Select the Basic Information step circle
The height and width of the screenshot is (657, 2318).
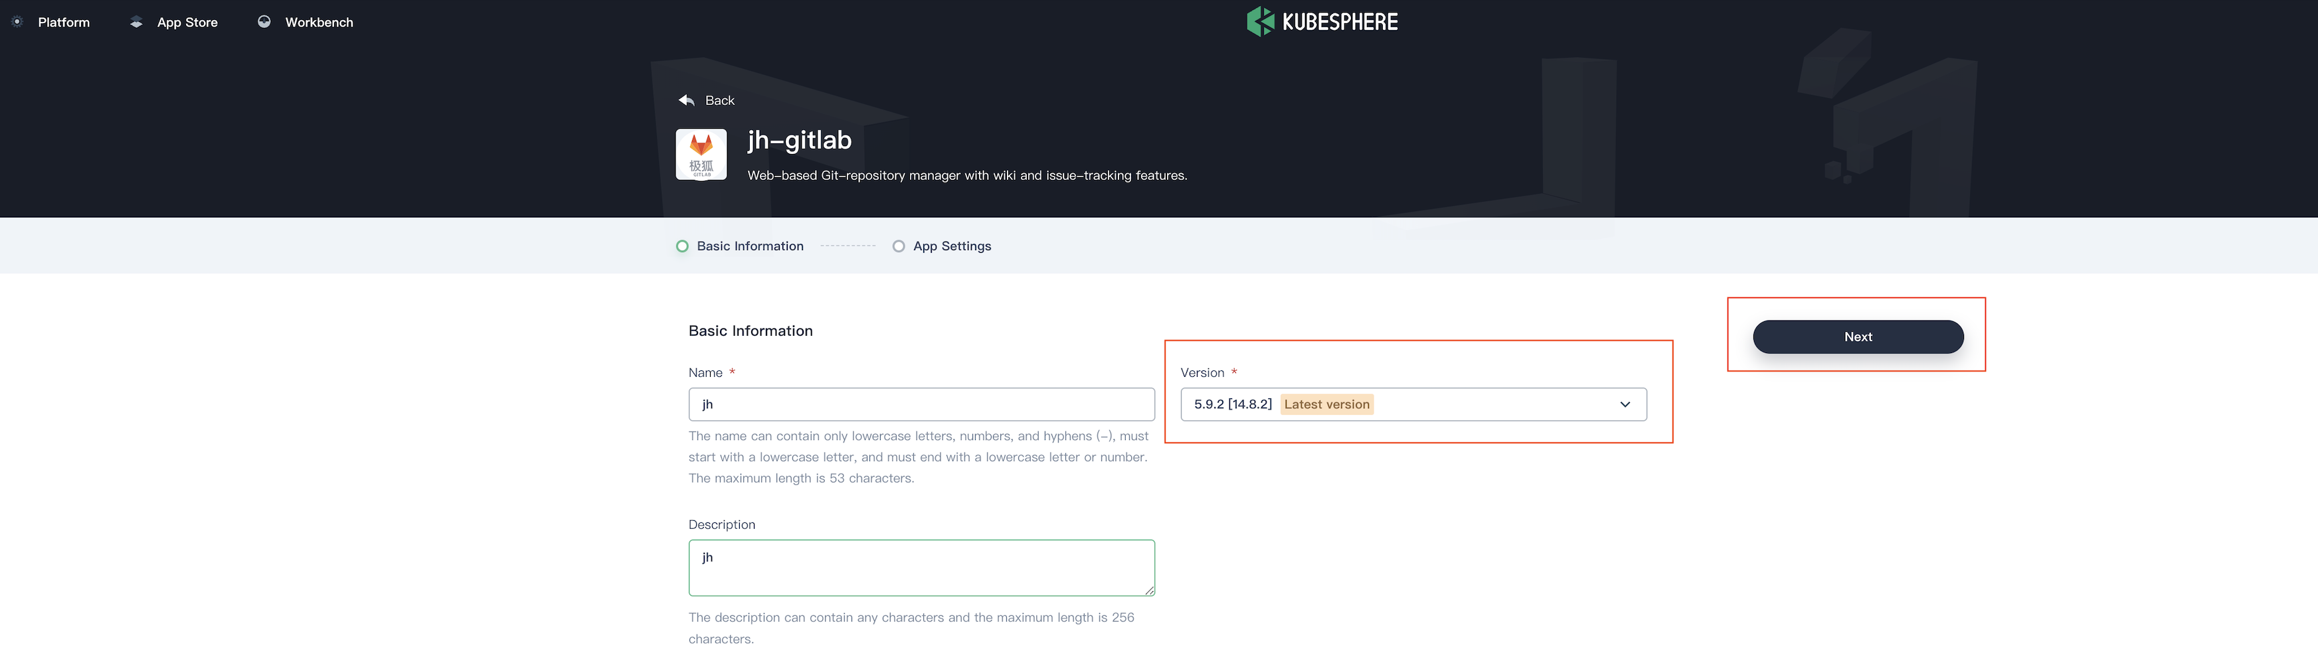(682, 246)
